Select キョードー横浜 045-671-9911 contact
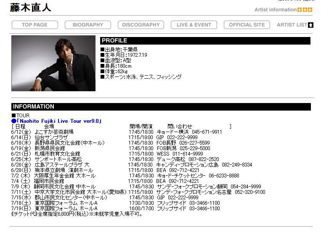 coord(189,132)
